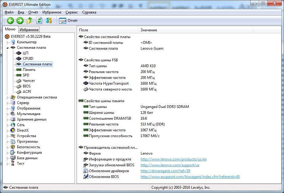Click the Тип шины AMD K10 row
284x193 pixels.
click(119, 66)
